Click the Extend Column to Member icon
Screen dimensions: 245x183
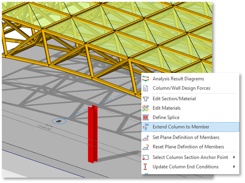click(x=146, y=127)
